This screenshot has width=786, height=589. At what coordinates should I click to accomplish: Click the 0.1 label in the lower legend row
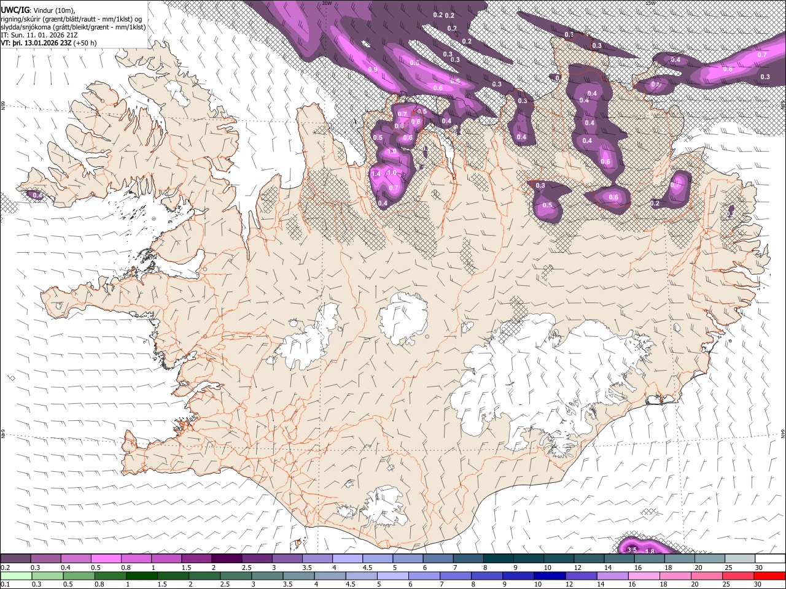coord(5,585)
